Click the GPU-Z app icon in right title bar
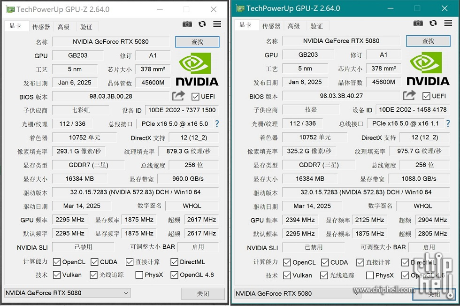 click(240, 8)
